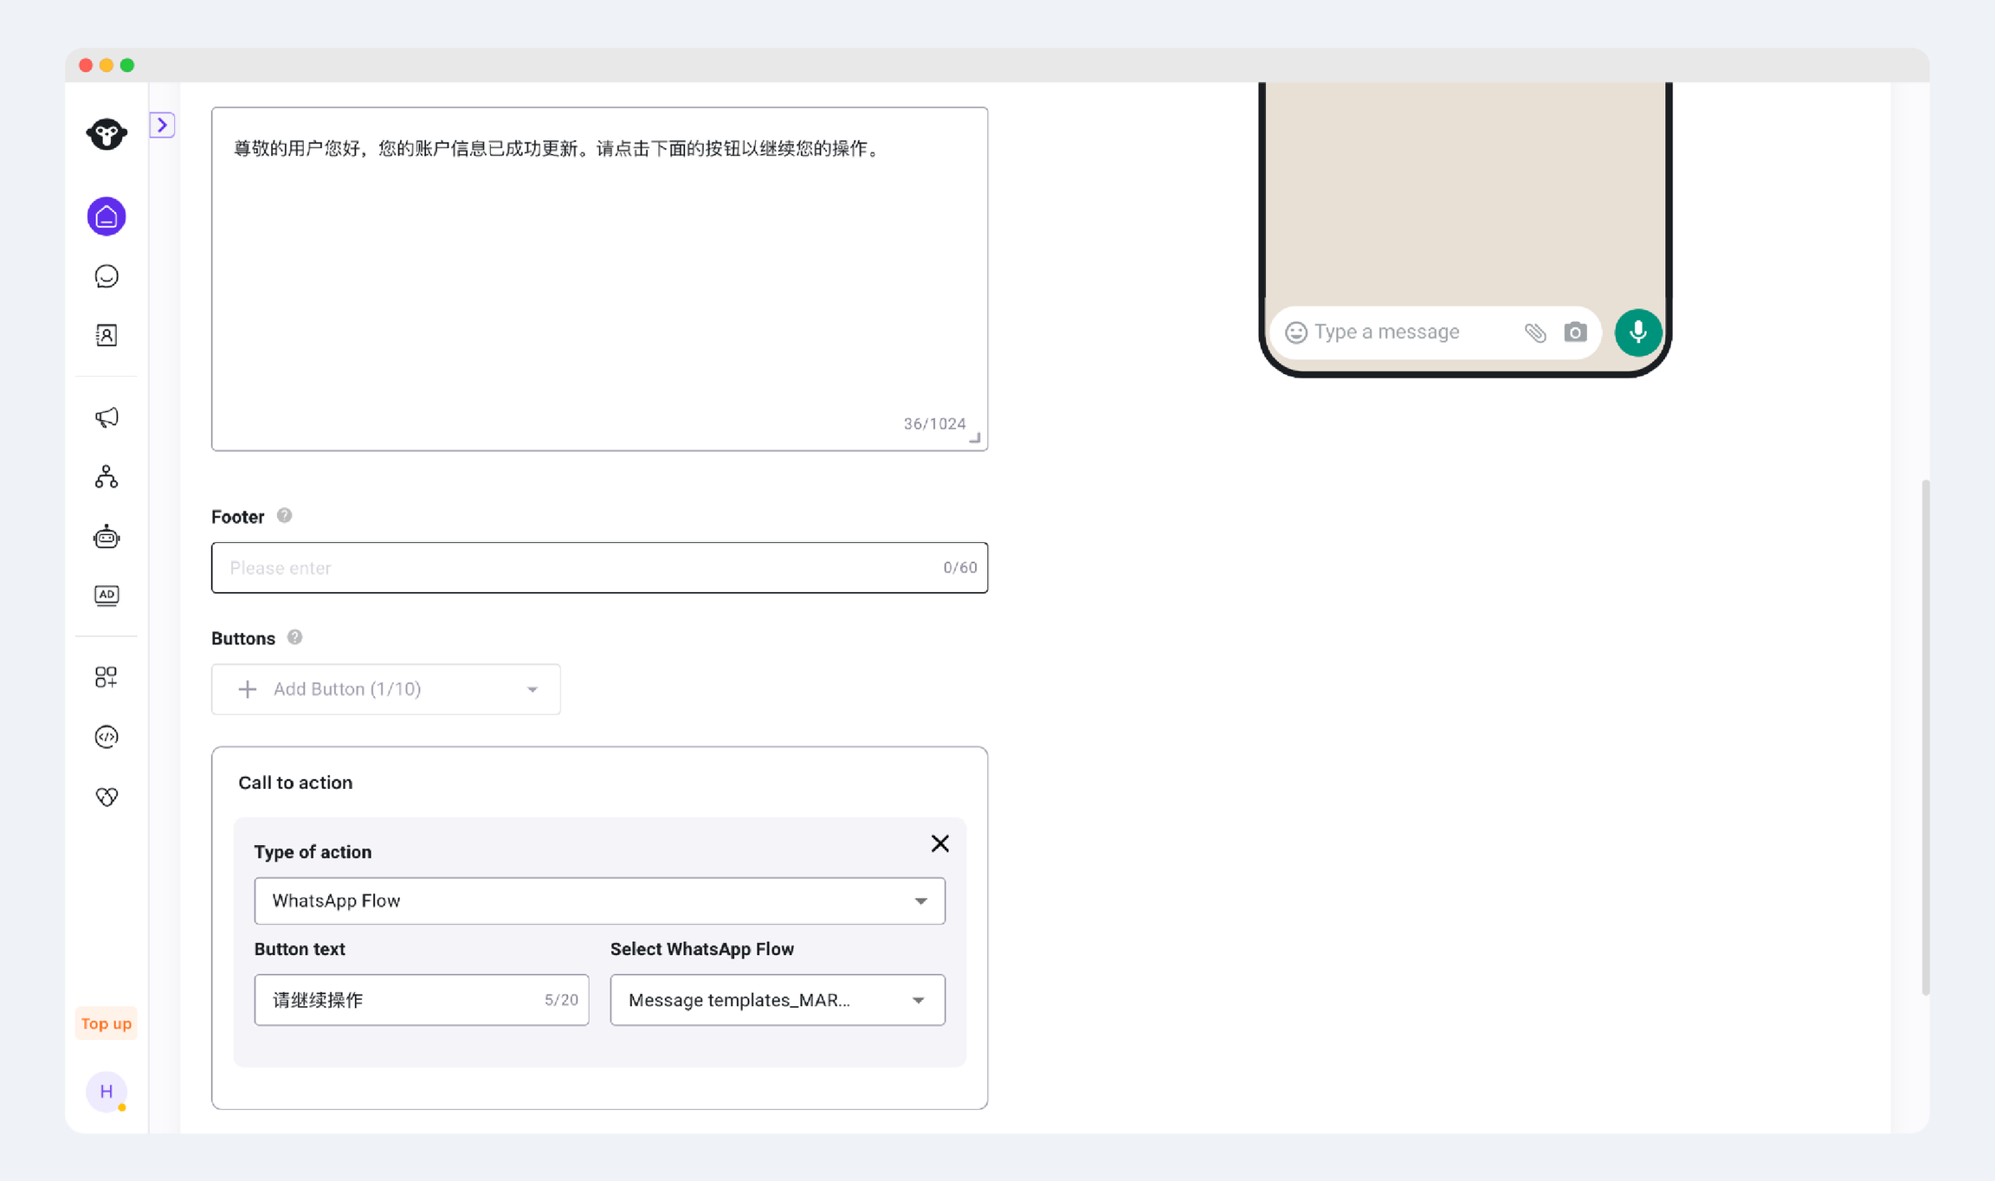This screenshot has height=1181, width=1995.
Task: Click the page vertical scrollbar
Action: (1925, 736)
